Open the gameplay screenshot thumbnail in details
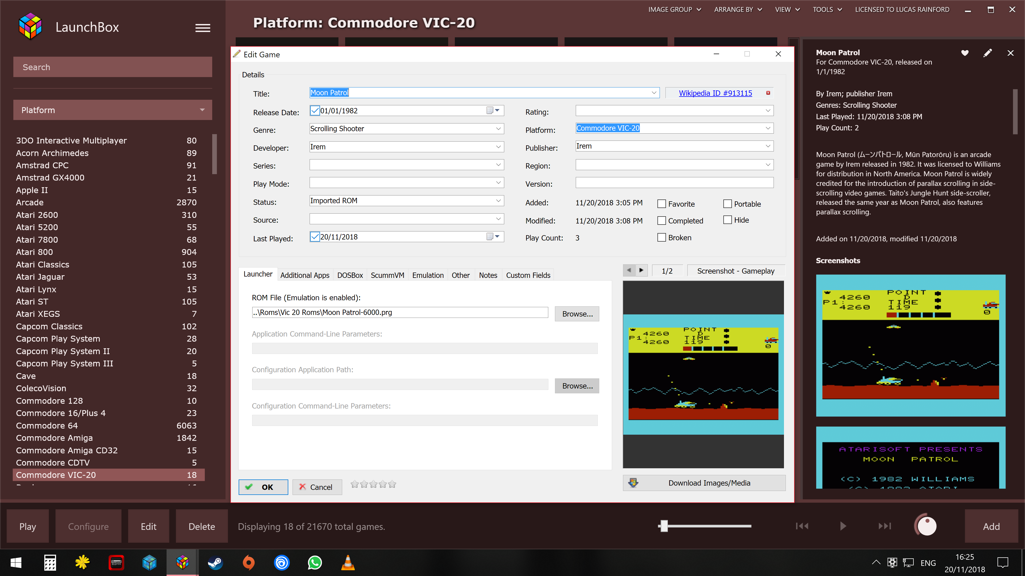This screenshot has width=1025, height=576. pos(910,345)
